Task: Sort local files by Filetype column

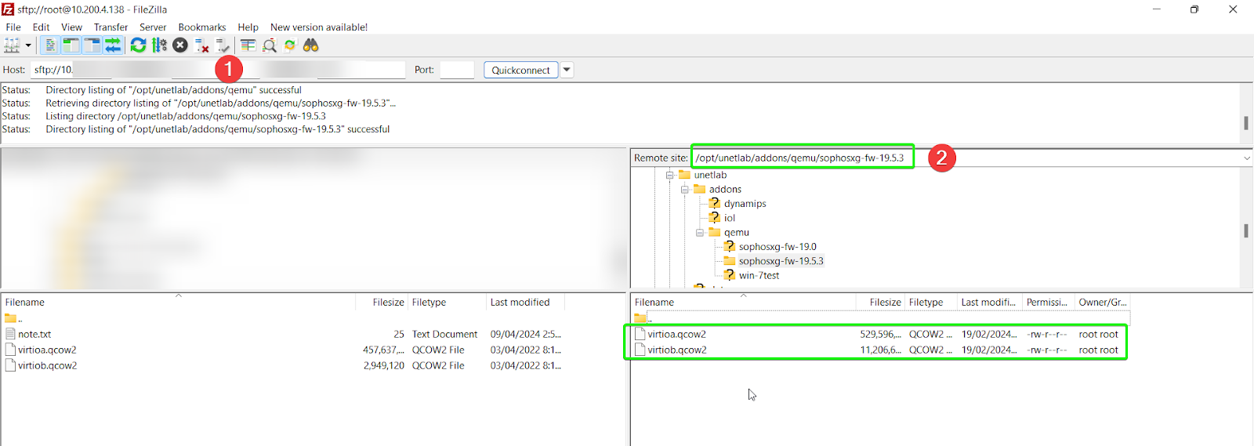Action: [x=447, y=302]
